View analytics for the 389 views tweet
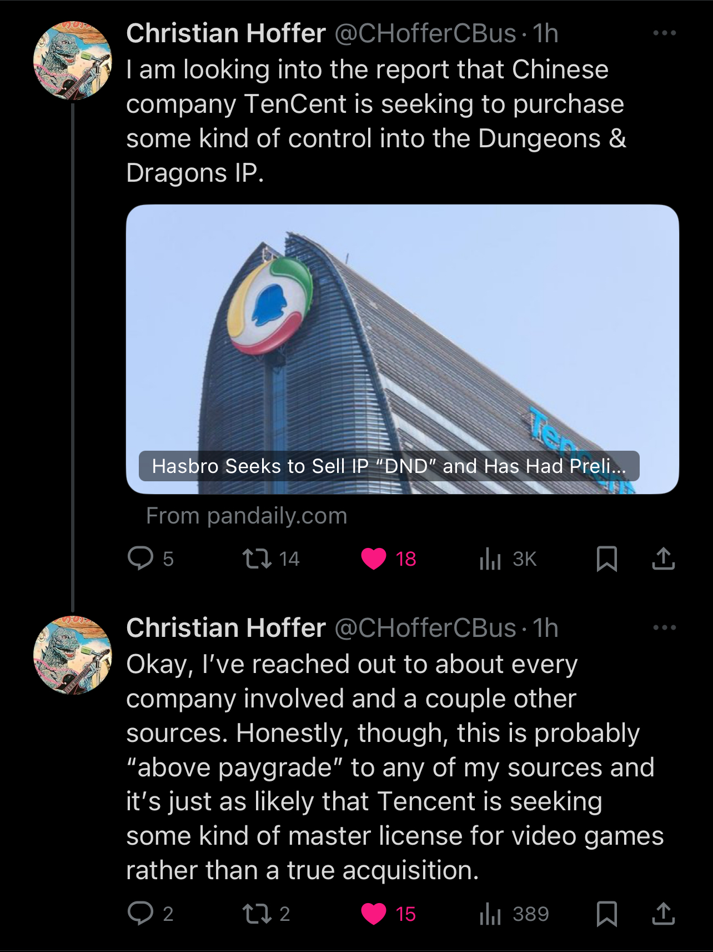The width and height of the screenshot is (713, 952). pyautogui.click(x=490, y=913)
